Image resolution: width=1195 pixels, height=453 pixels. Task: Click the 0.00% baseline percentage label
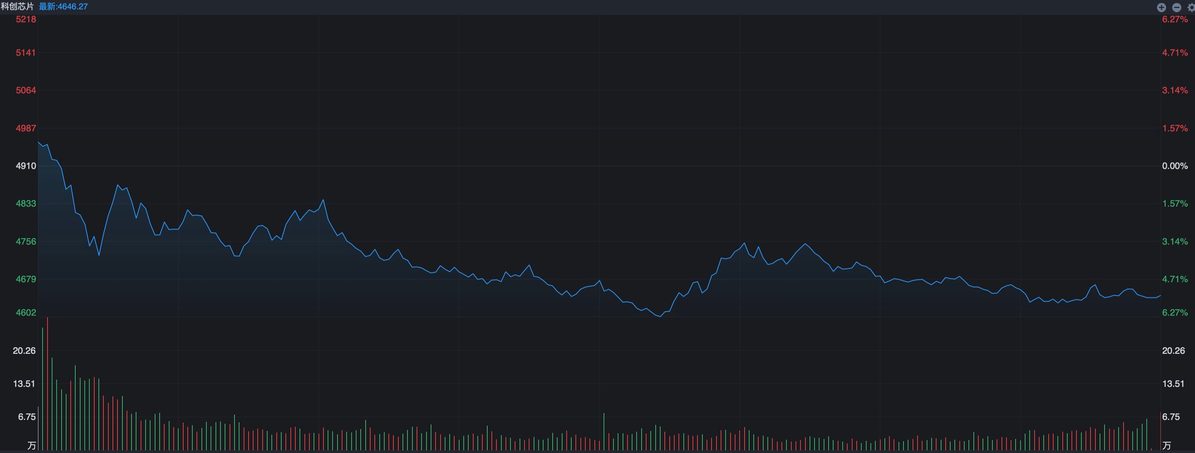tap(1175, 166)
